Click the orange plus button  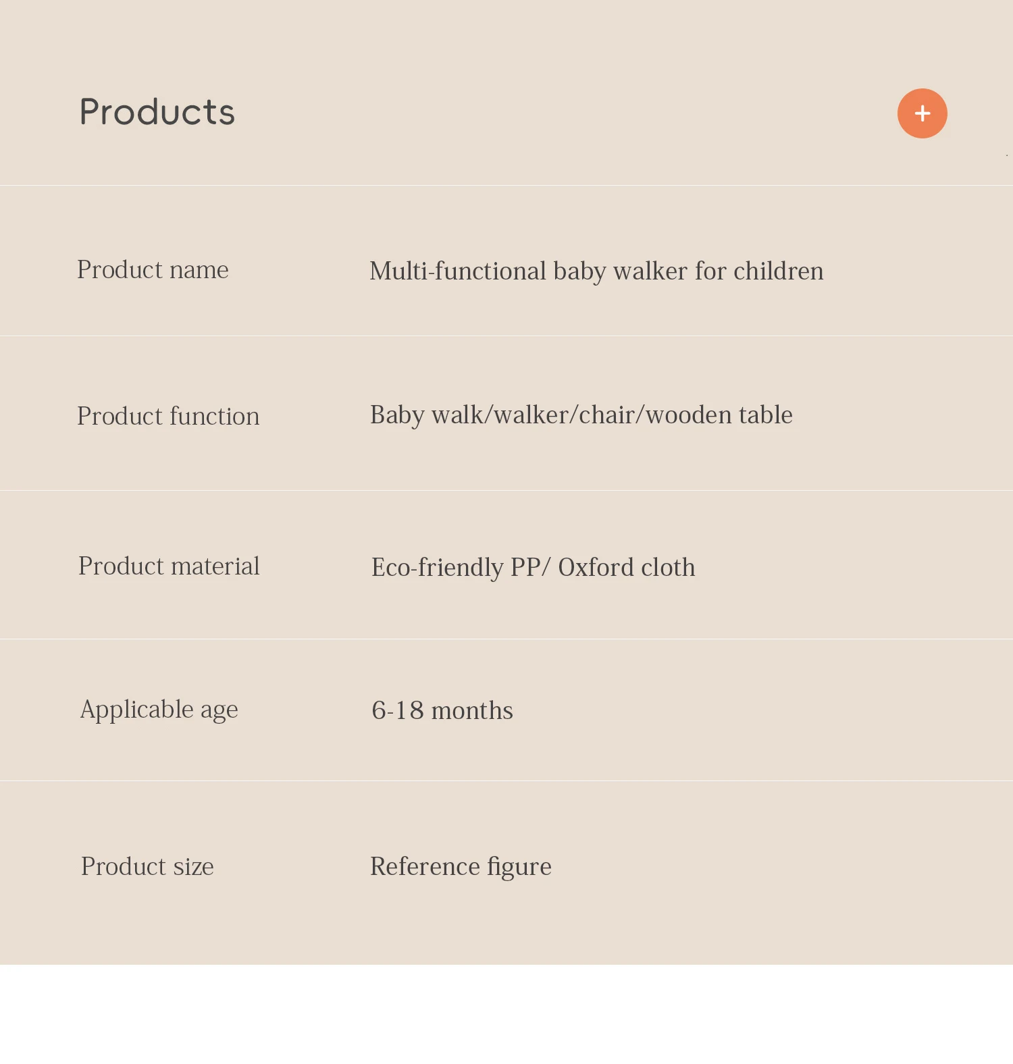[922, 113]
